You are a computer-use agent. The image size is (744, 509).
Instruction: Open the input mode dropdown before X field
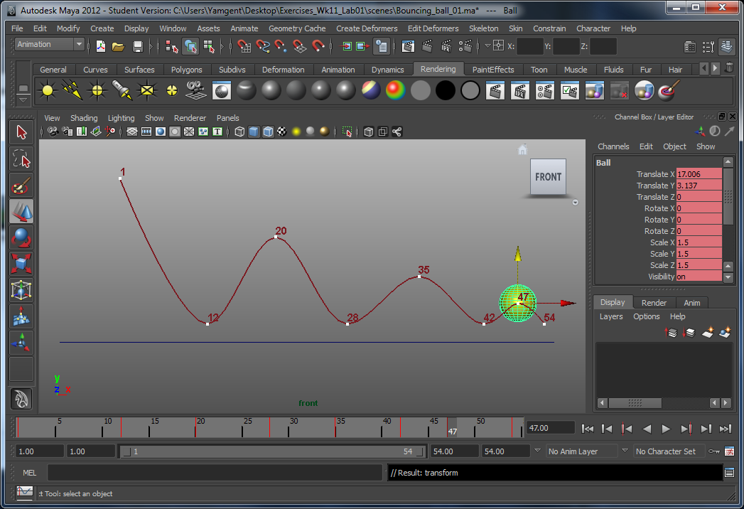point(487,46)
